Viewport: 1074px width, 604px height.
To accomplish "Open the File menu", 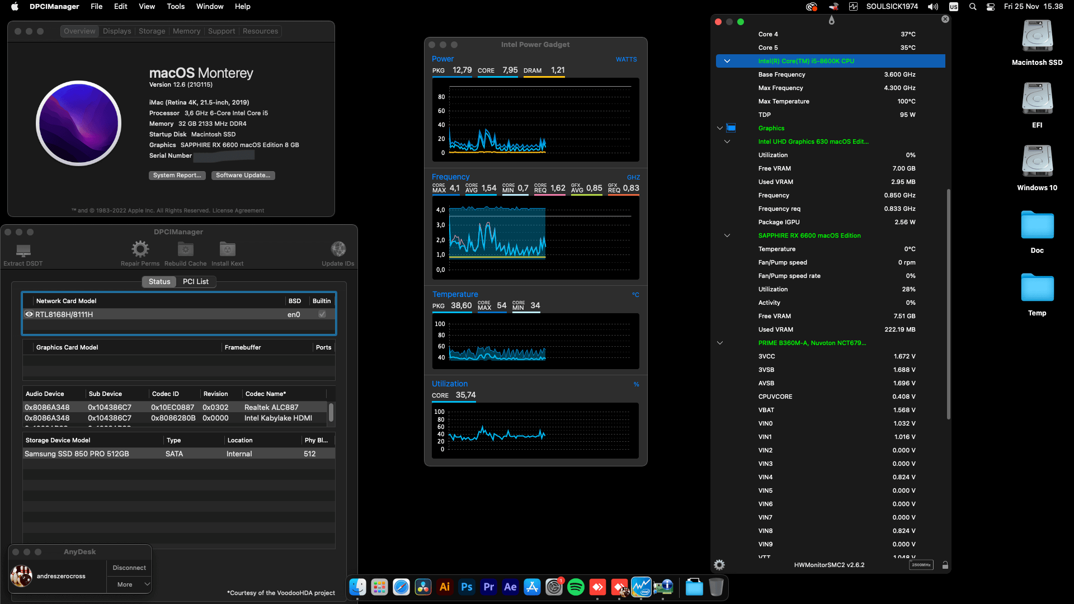I will coord(97,7).
